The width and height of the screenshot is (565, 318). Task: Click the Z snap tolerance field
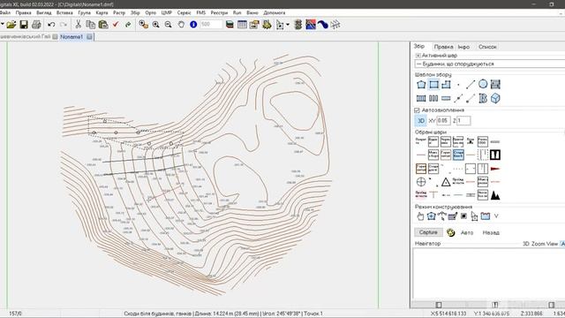[463, 121]
